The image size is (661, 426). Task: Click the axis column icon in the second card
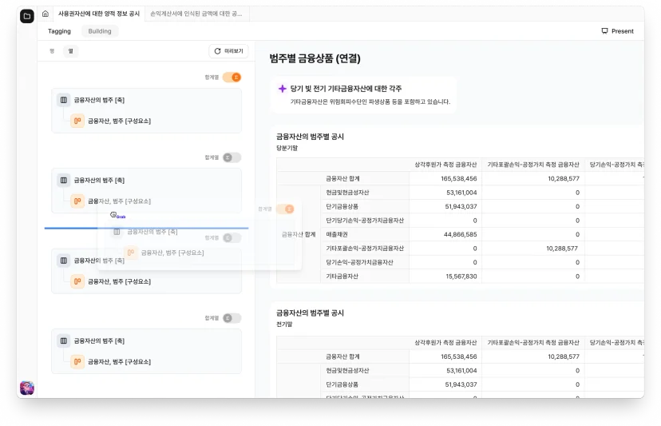pos(64,181)
